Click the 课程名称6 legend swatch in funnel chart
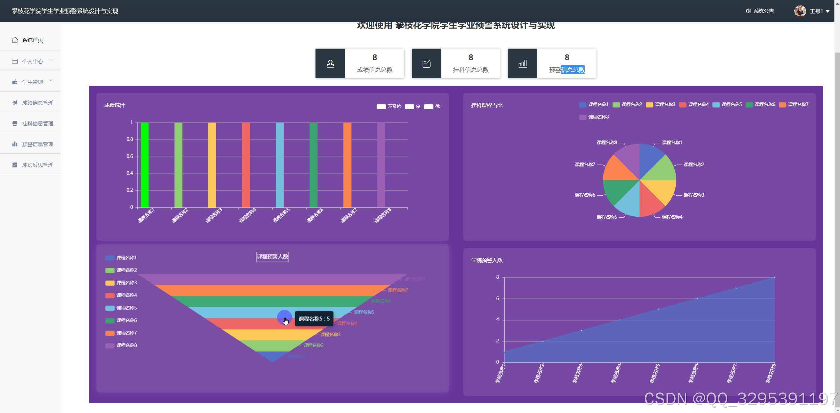This screenshot has height=413, width=840. [110, 321]
